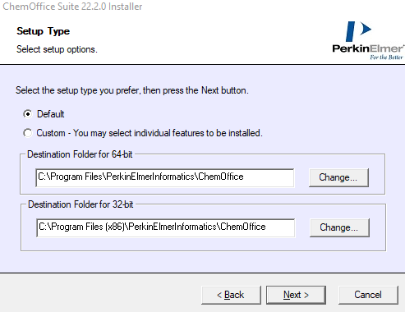Click the setup type instruction sentence
Viewport: 405px width, 312px height.
click(132, 90)
